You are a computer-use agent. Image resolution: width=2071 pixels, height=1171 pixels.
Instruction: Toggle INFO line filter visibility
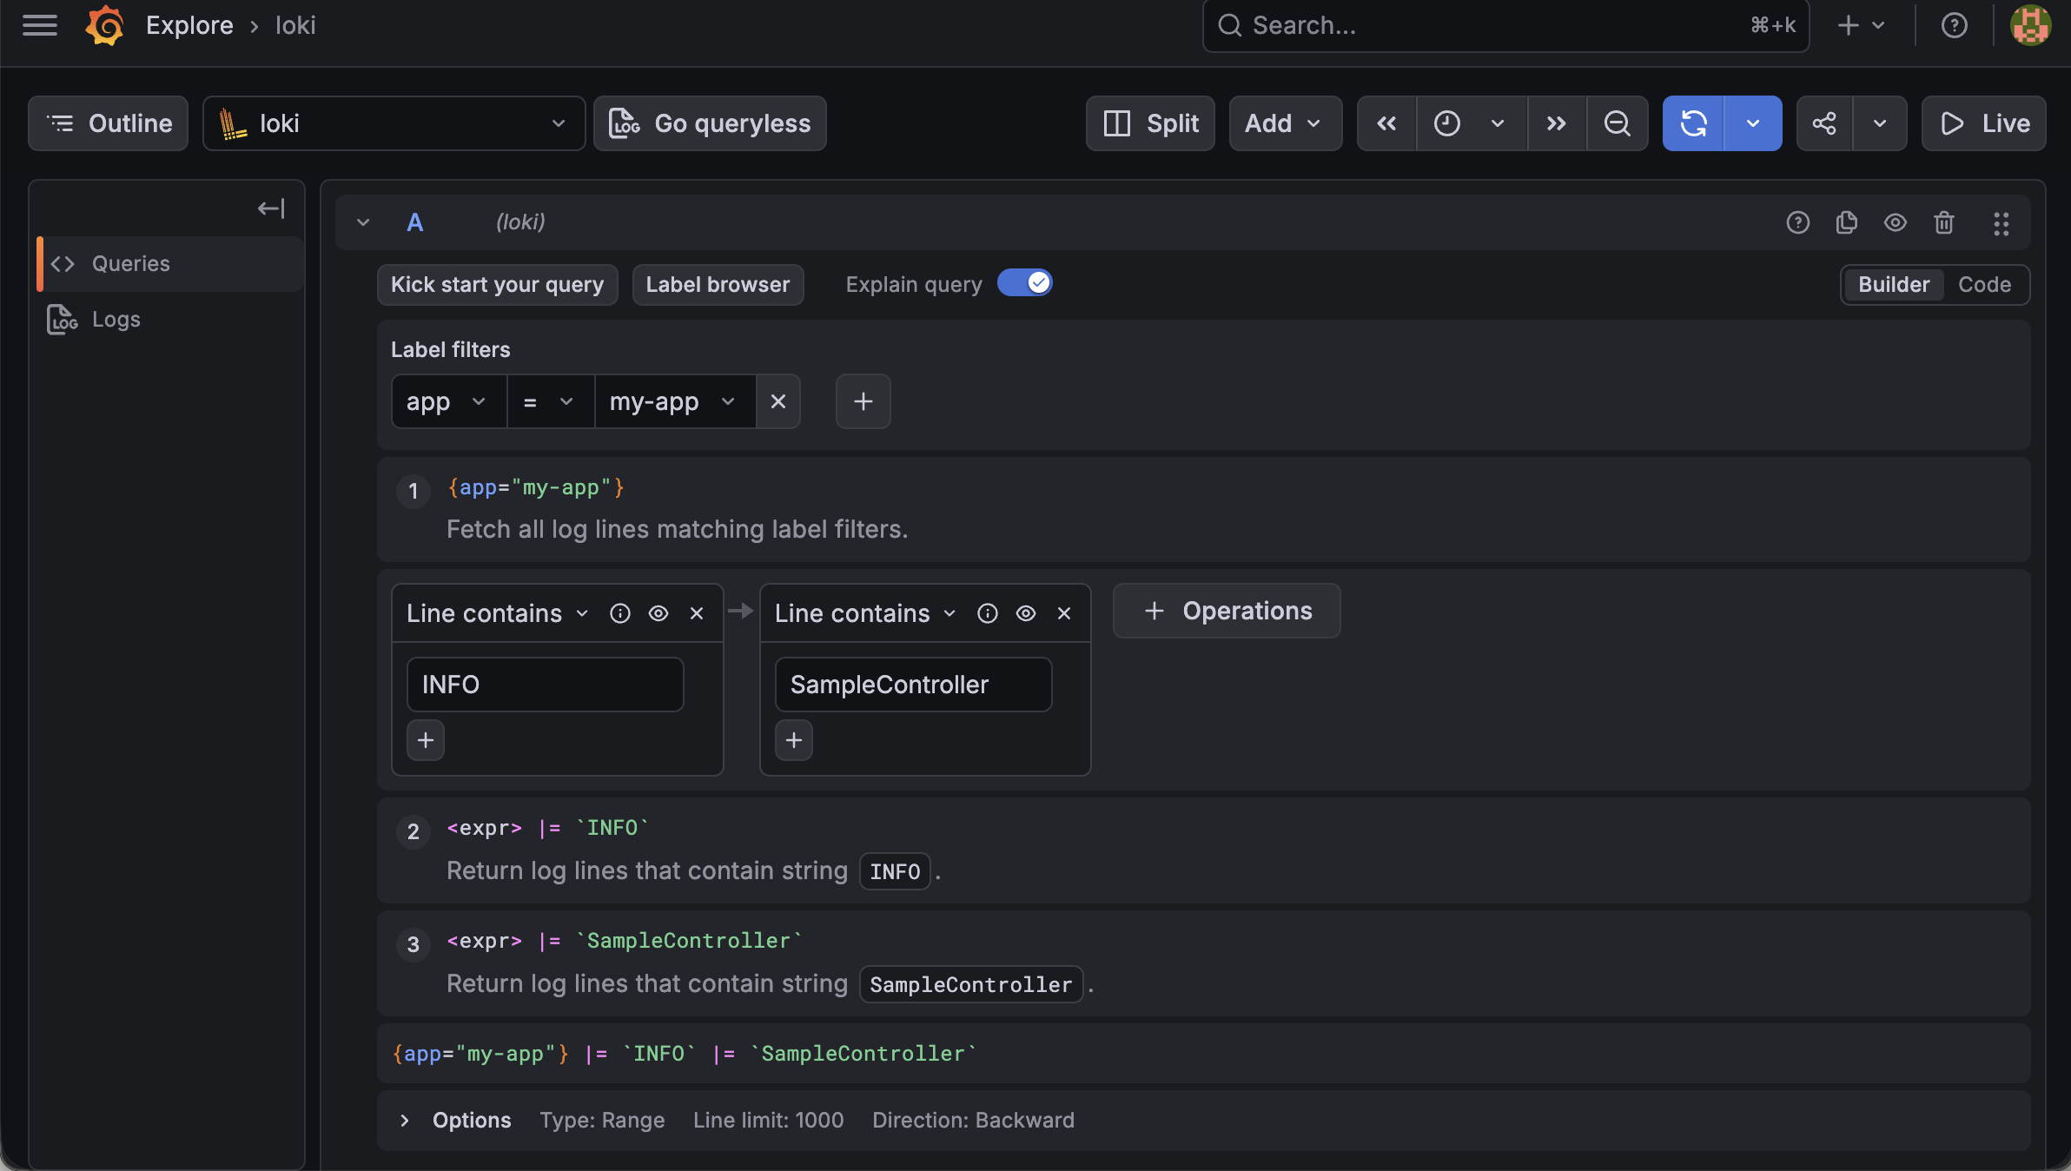(658, 613)
